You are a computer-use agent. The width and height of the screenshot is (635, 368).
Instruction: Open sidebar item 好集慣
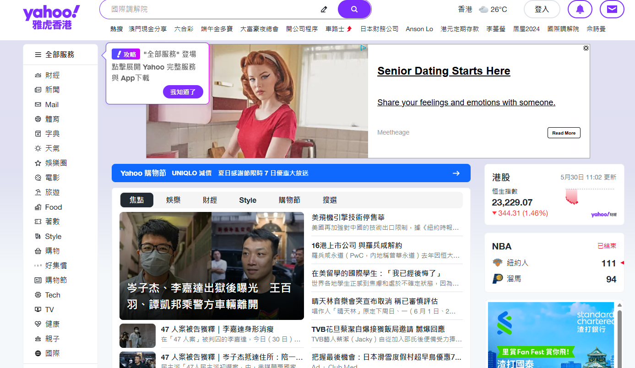click(x=56, y=265)
